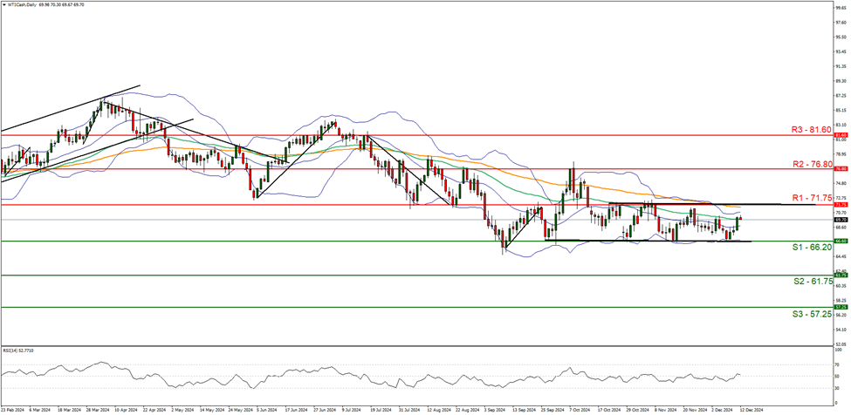Screen dimensions: 851x415
Task: Click the current price 69.70 axis marker
Action: pos(841,219)
